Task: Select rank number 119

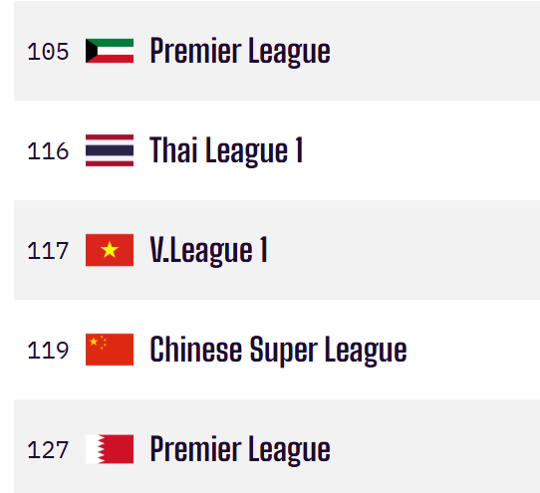Action: coord(48,351)
